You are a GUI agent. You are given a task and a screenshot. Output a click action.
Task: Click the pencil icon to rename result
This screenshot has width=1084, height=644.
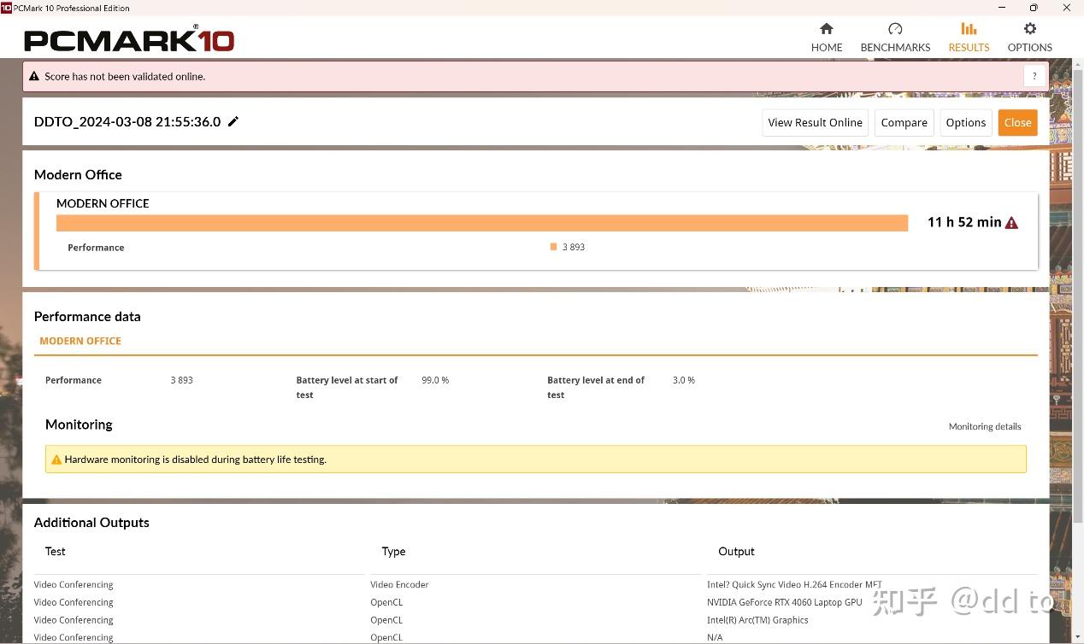pos(233,121)
